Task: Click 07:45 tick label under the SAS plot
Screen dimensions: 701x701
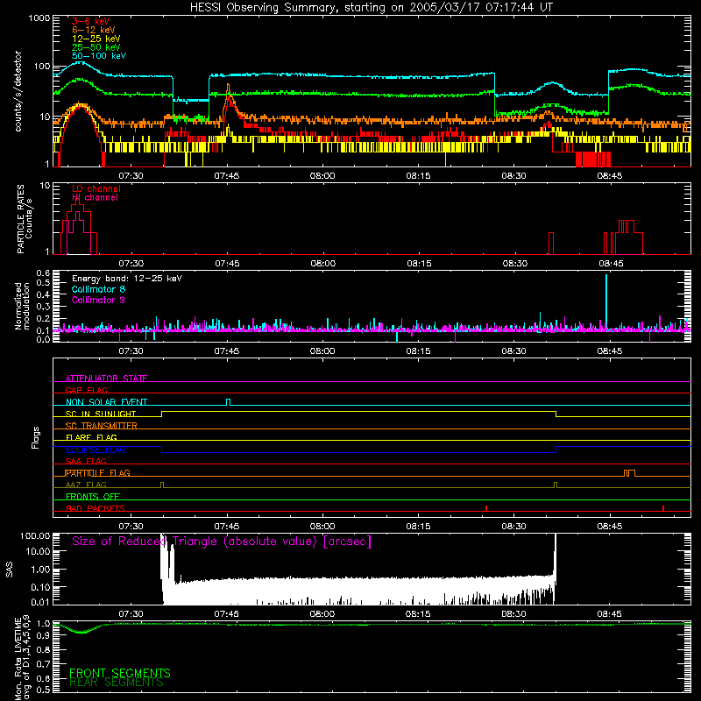Action: (x=227, y=614)
